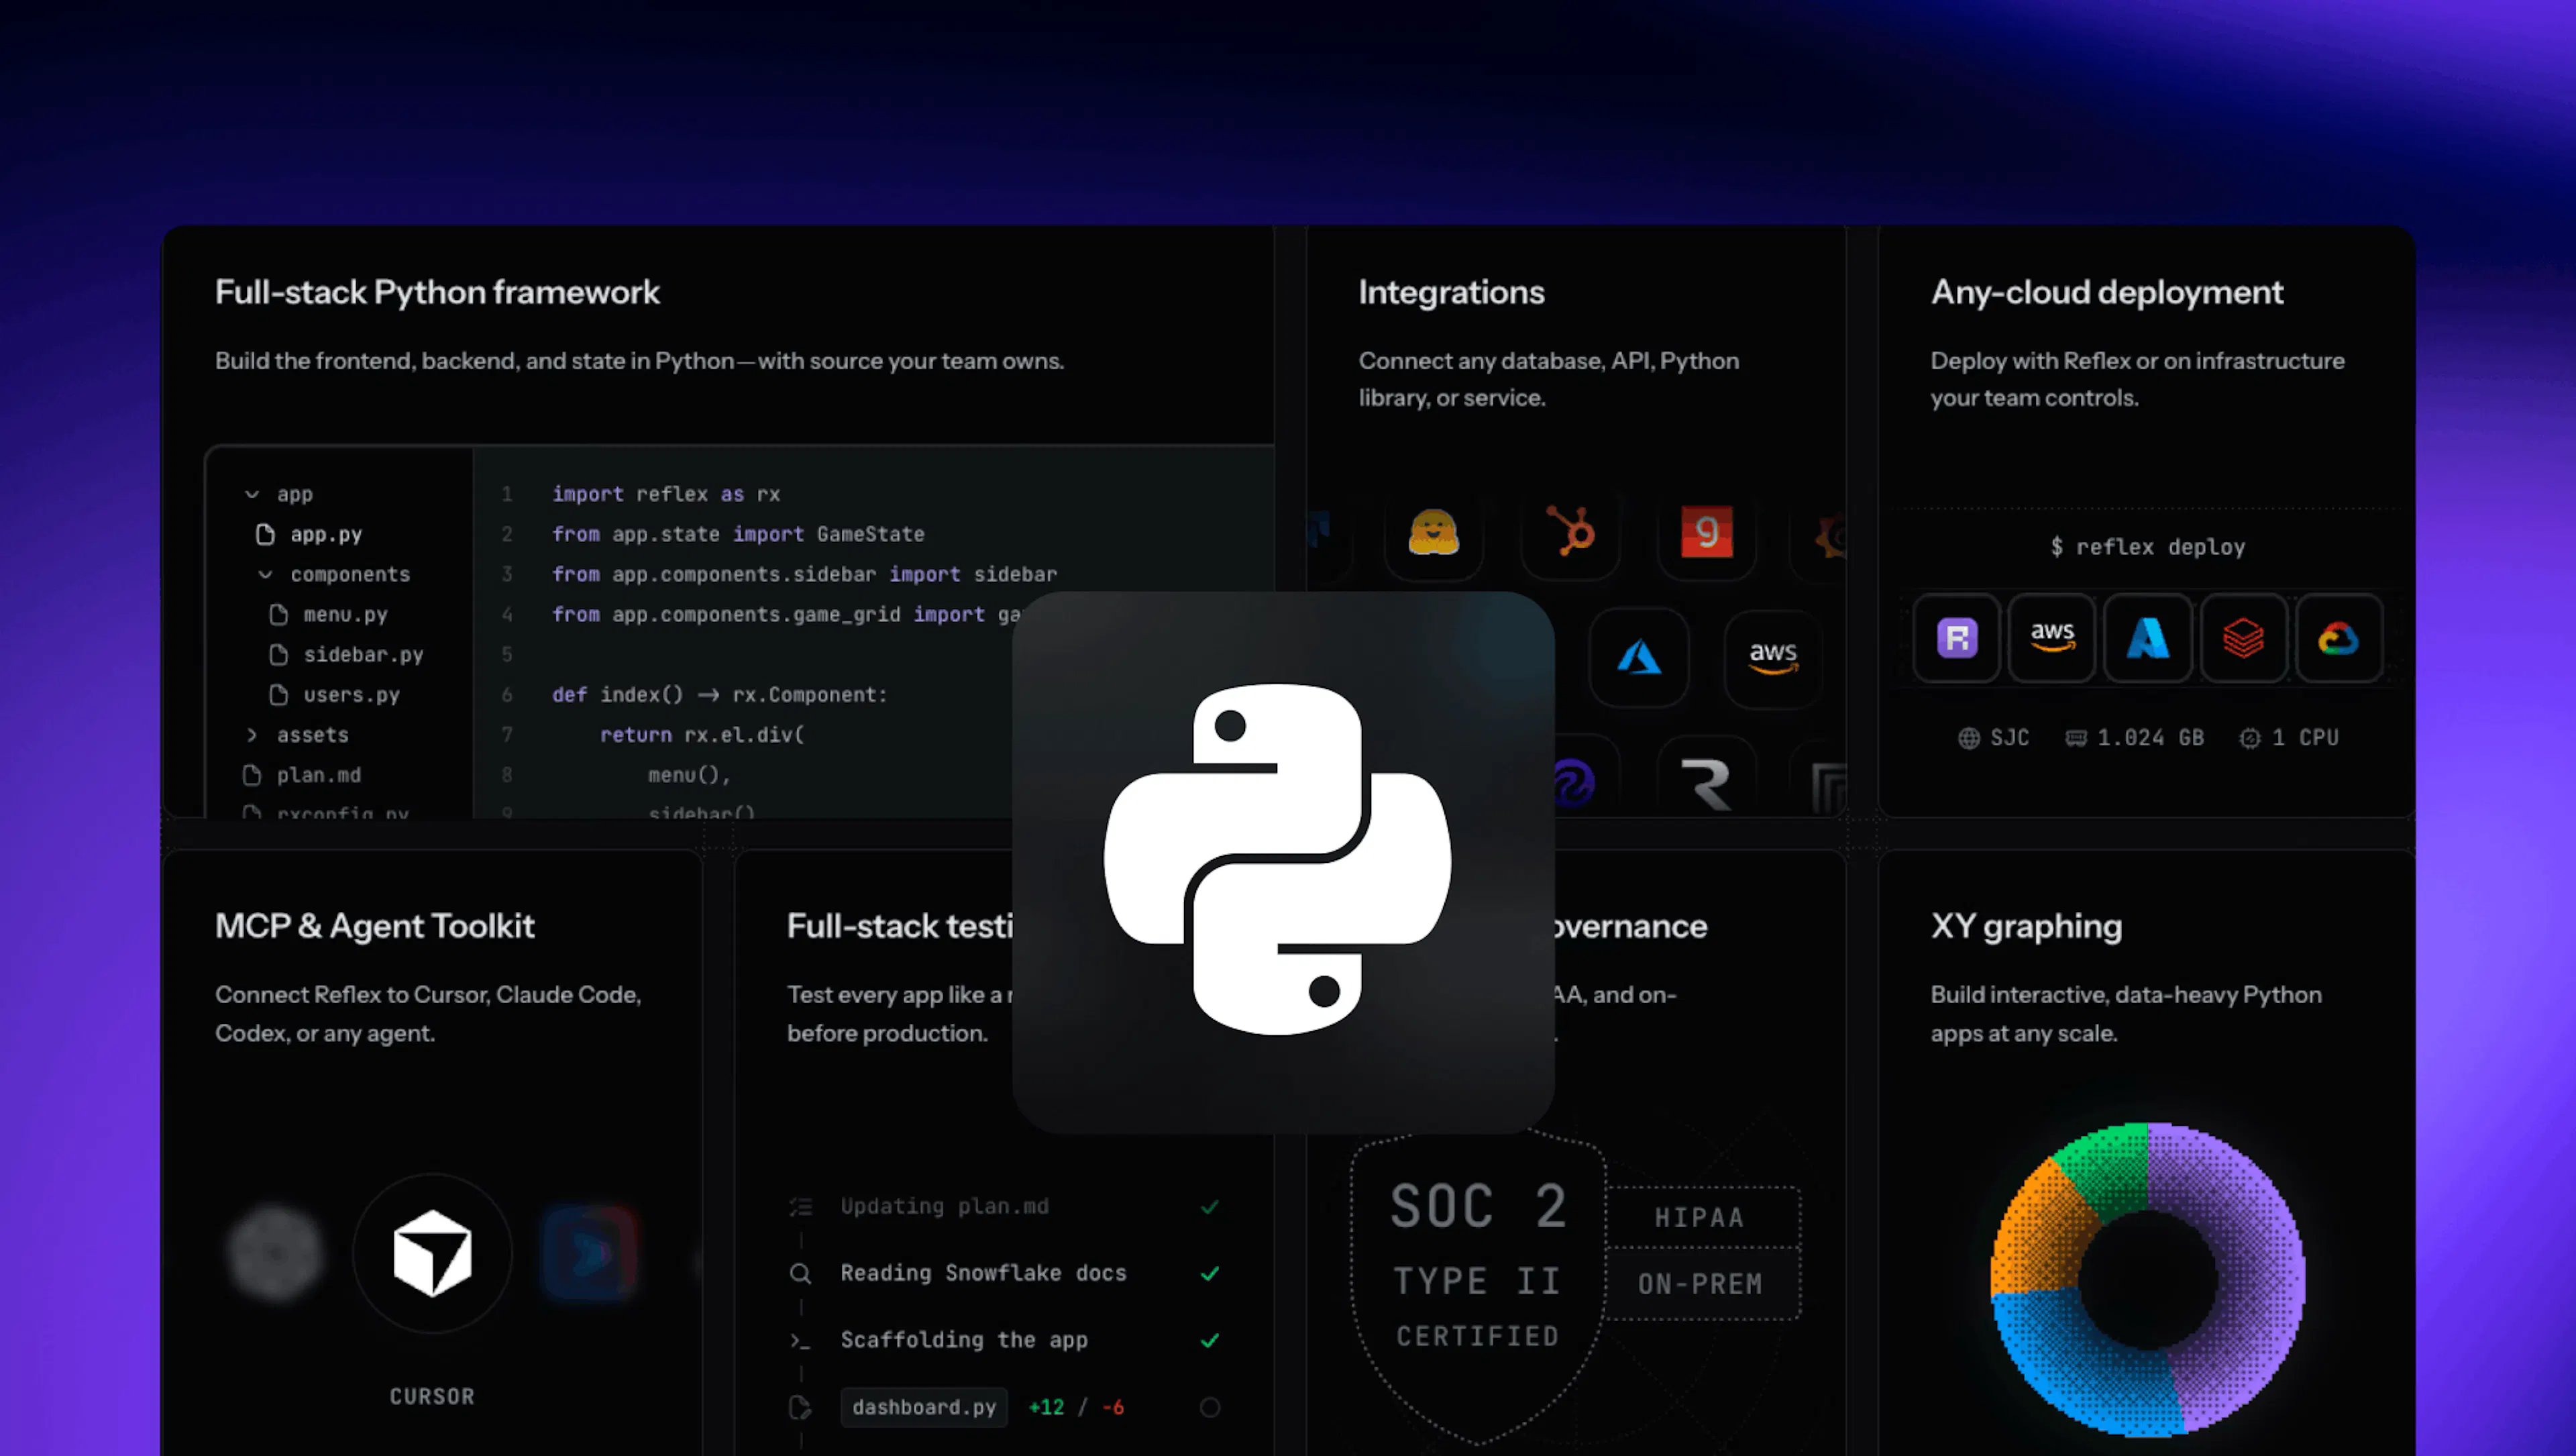Click the Scaffolding the app checkmark
The image size is (2576, 1456).
click(1209, 1340)
